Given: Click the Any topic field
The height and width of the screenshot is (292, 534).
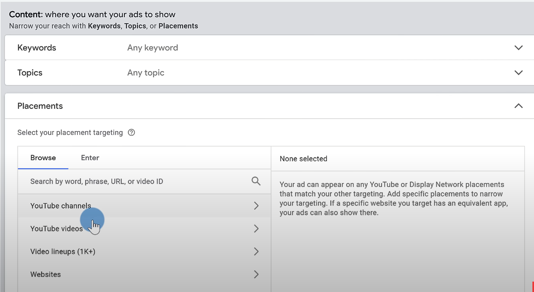Looking at the screenshot, I should coord(146,72).
